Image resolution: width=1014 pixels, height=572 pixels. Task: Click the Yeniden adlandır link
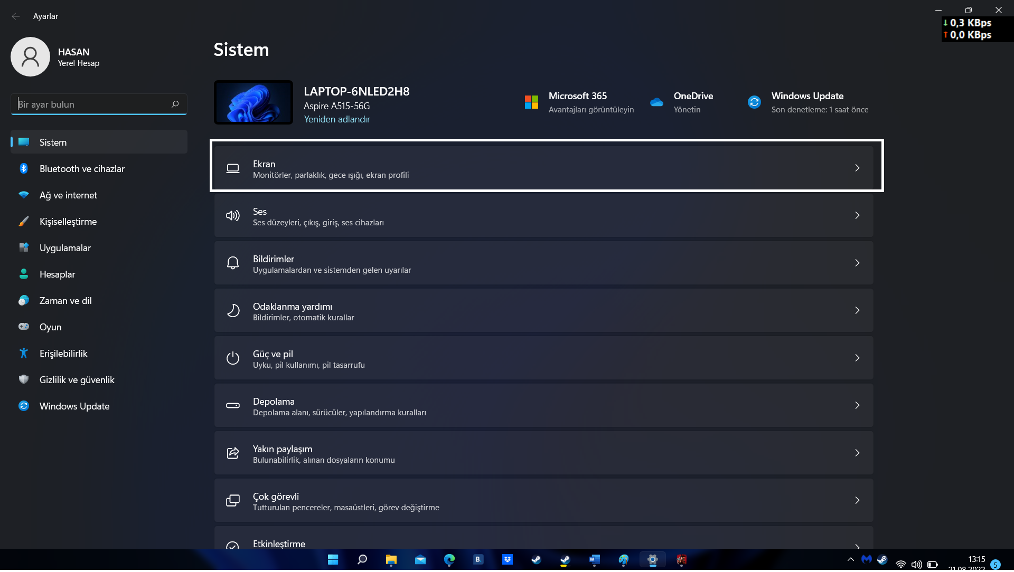(336, 119)
